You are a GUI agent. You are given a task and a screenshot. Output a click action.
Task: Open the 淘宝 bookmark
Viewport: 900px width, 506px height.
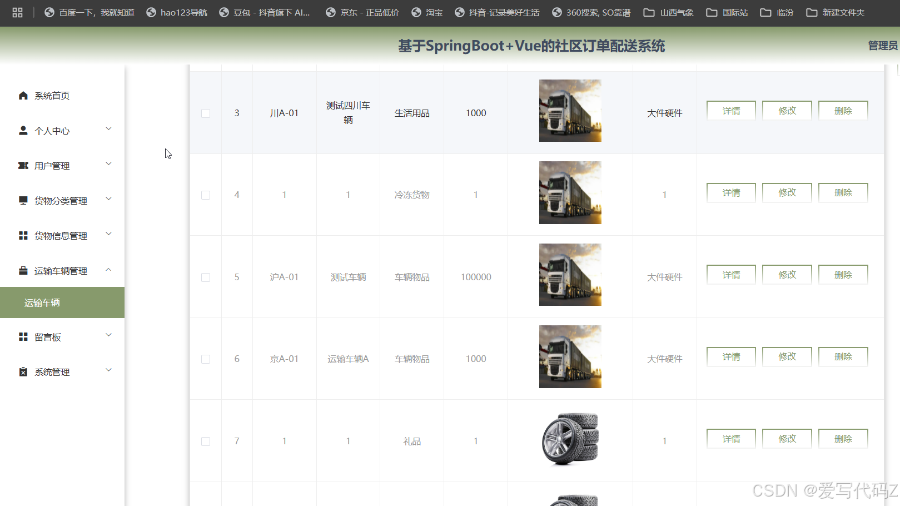pyautogui.click(x=427, y=12)
